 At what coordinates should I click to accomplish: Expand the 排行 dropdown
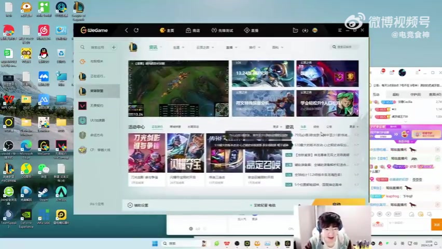pyautogui.click(x=254, y=47)
